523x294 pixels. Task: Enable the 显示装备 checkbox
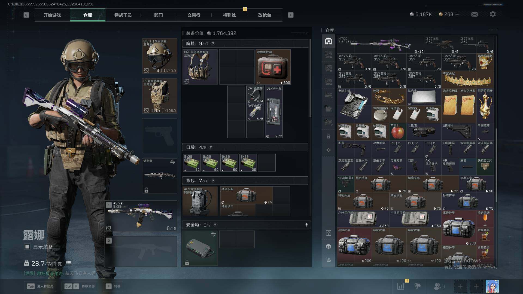27,247
